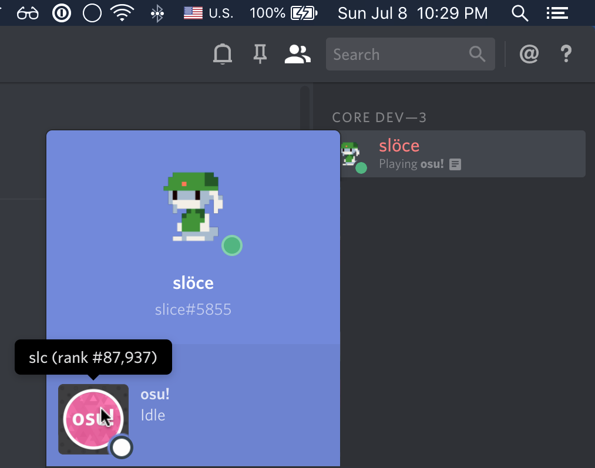Click slöce's large avatar in profile popout
The image size is (595, 468).
point(194,207)
